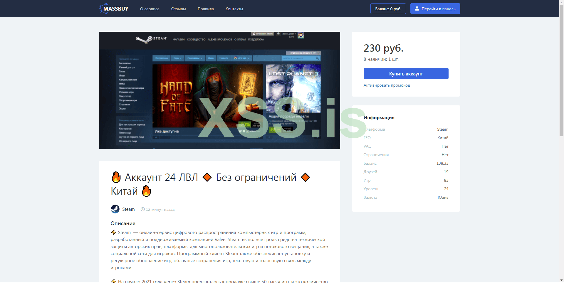The width and height of the screenshot is (564, 283).
Task: Click the diamond icon after ЛВЛ
Action: (207, 177)
